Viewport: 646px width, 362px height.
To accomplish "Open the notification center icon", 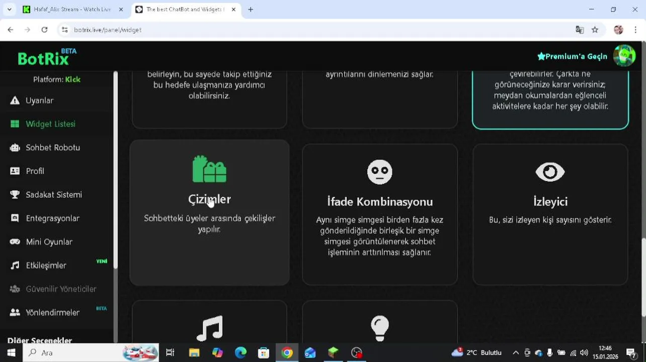I will [631, 352].
